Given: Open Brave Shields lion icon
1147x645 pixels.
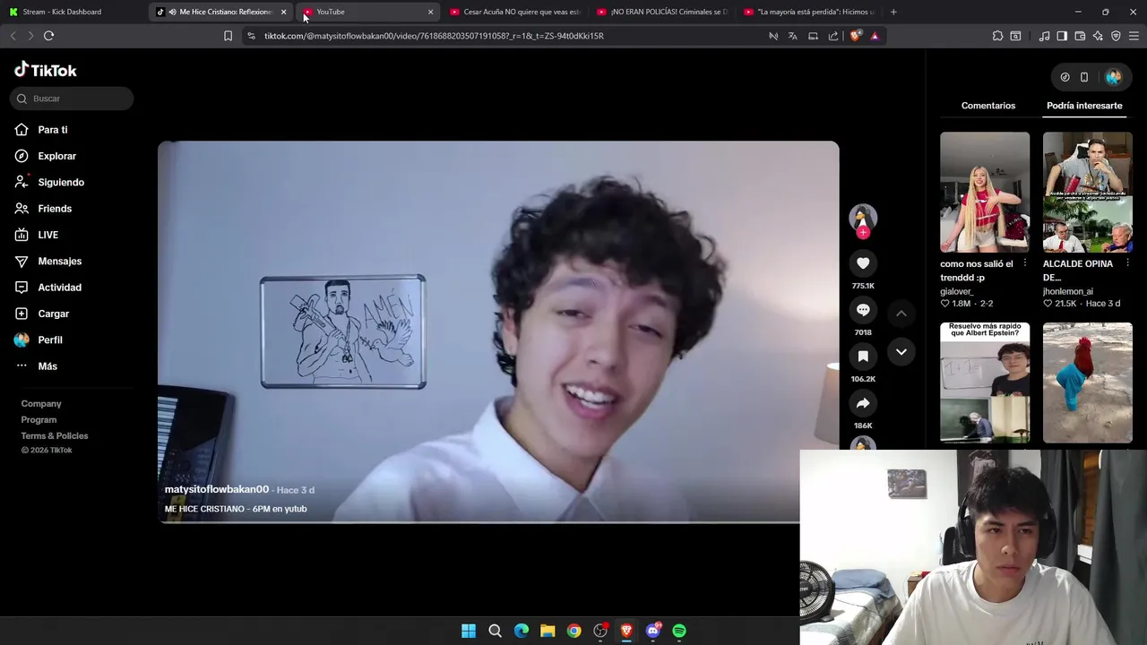Looking at the screenshot, I should 855,36.
